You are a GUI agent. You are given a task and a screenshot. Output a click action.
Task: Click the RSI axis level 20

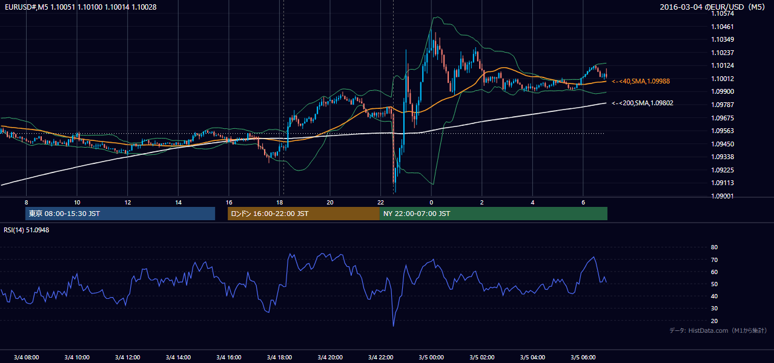point(714,321)
